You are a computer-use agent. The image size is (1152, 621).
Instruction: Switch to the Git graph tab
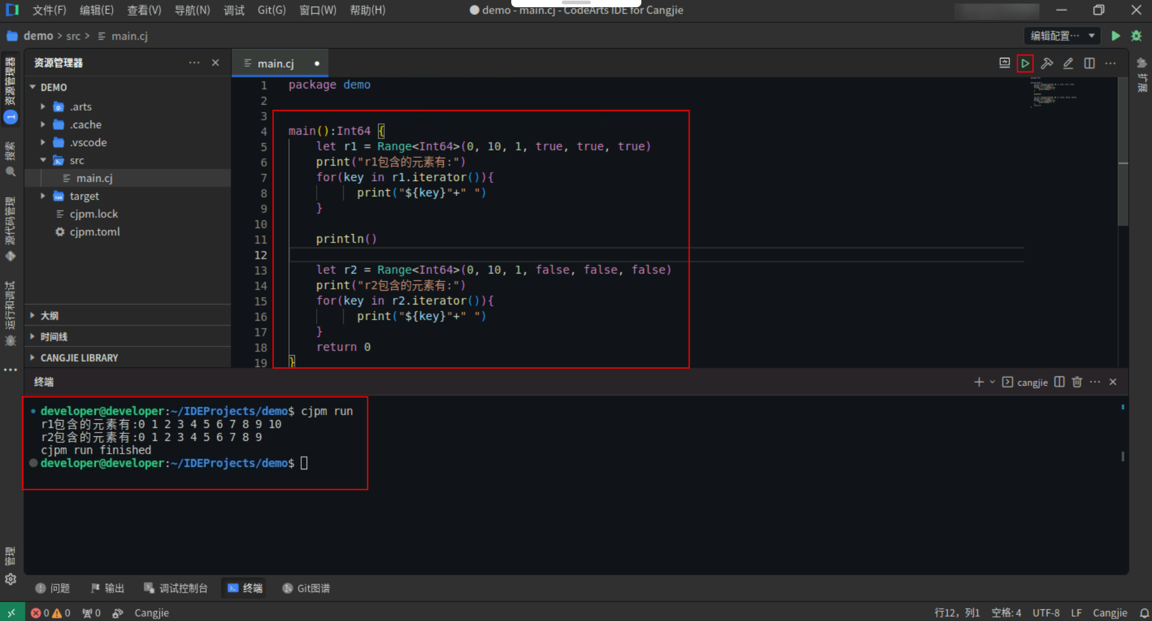tap(306, 588)
